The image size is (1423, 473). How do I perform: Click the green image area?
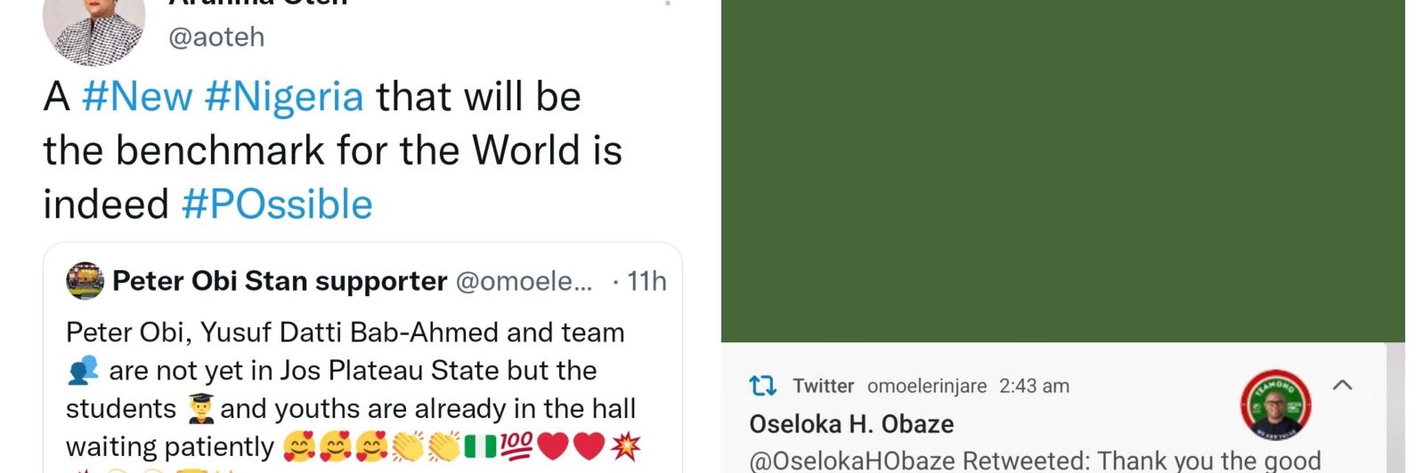[1061, 169]
